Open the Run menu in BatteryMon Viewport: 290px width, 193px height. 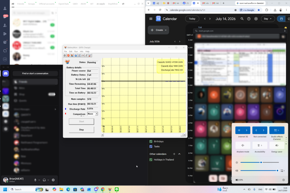[x=76, y=51]
